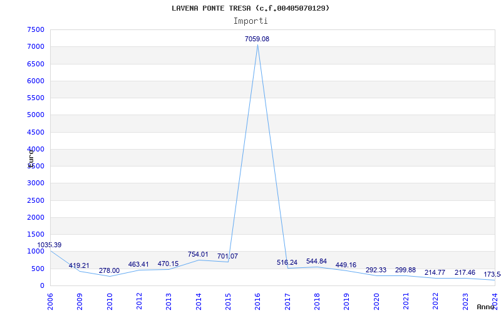Click the 2500 y-axis tick label

tap(36, 200)
